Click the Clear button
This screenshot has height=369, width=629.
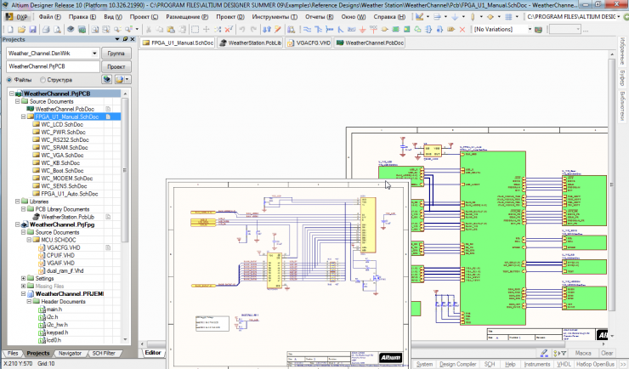607,353
